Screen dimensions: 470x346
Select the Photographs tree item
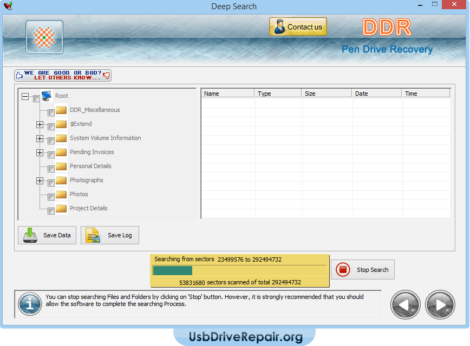tap(86, 180)
